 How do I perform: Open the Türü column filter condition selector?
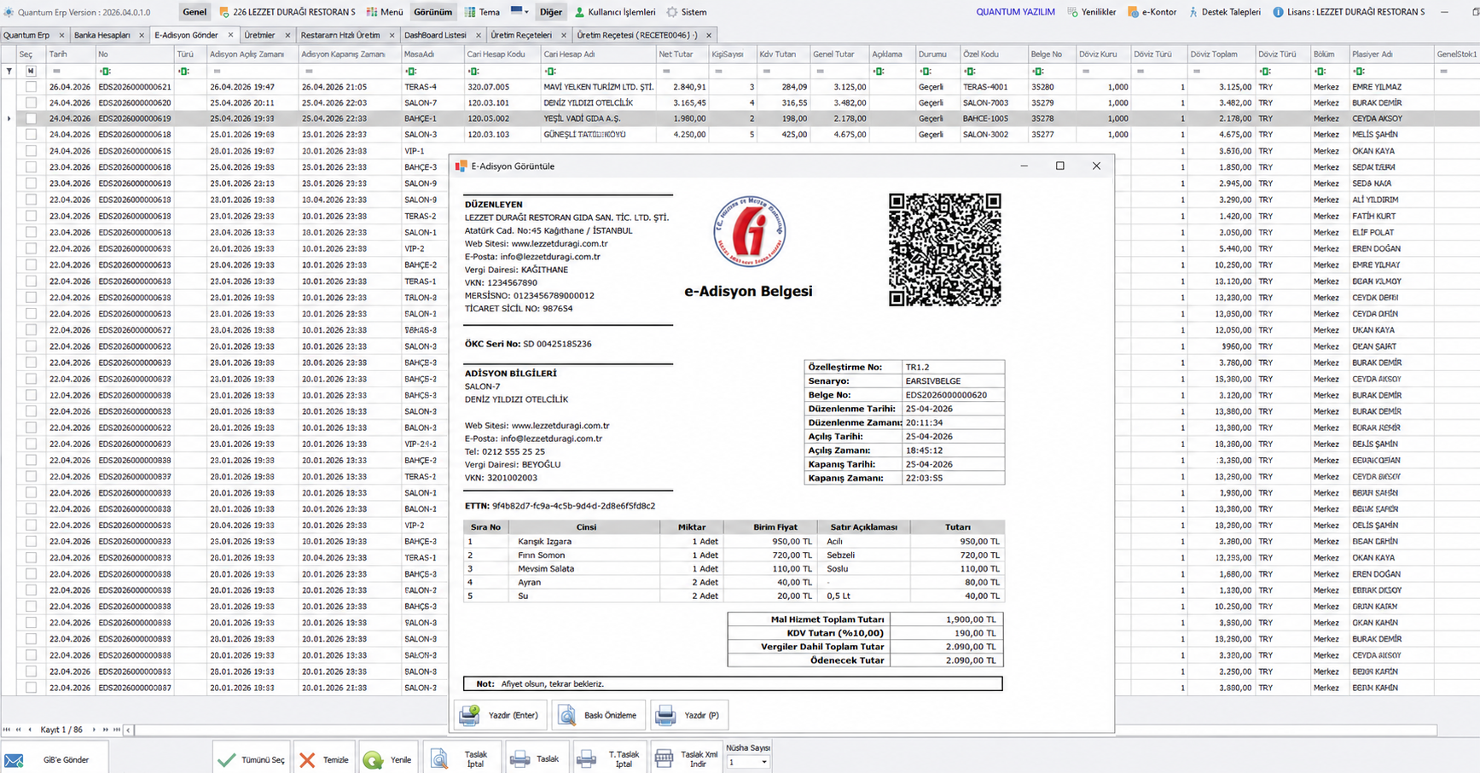click(183, 72)
